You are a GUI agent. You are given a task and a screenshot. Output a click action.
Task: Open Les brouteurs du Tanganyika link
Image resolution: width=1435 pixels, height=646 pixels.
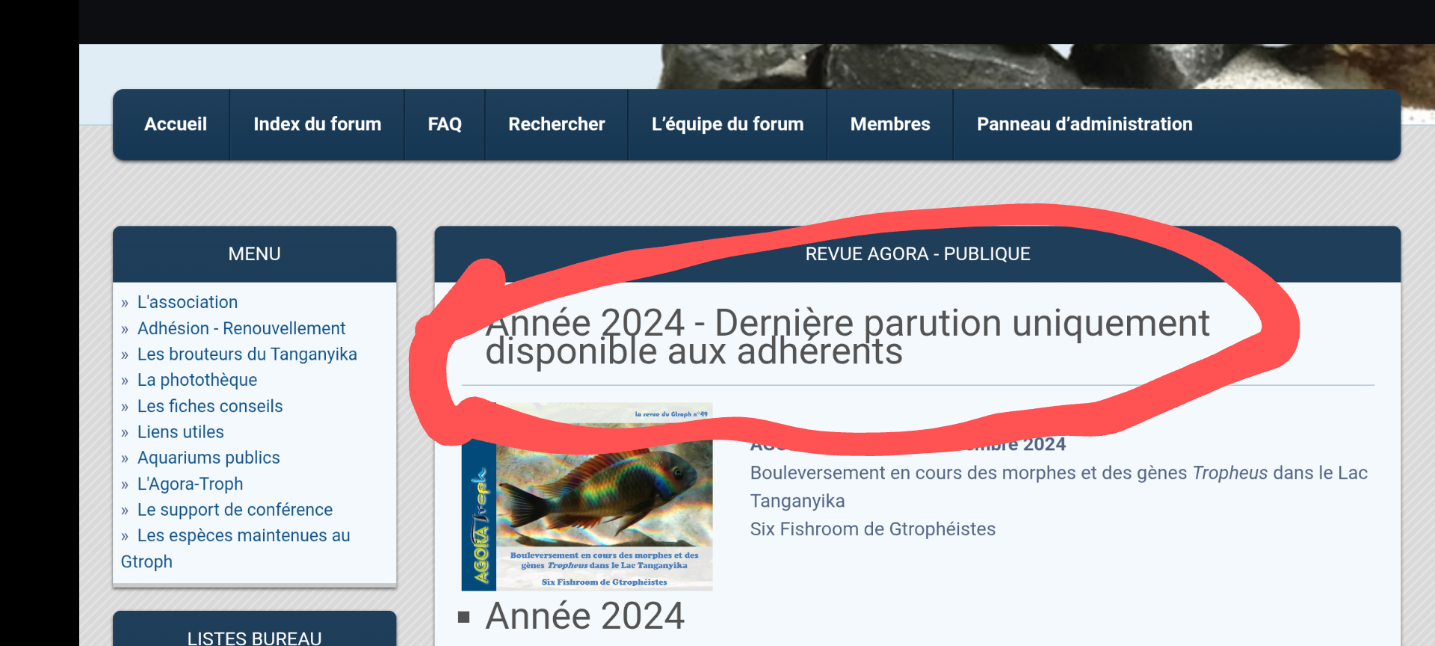pyautogui.click(x=247, y=354)
